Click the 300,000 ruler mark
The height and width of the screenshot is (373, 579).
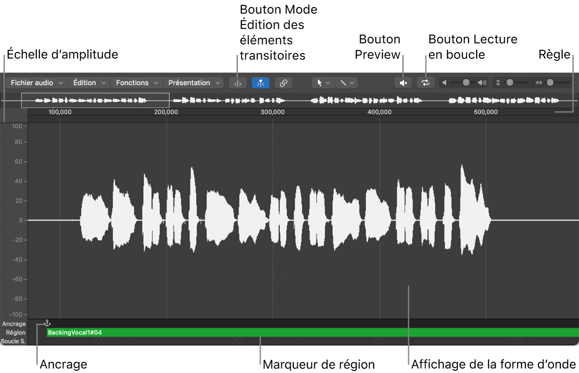(273, 112)
